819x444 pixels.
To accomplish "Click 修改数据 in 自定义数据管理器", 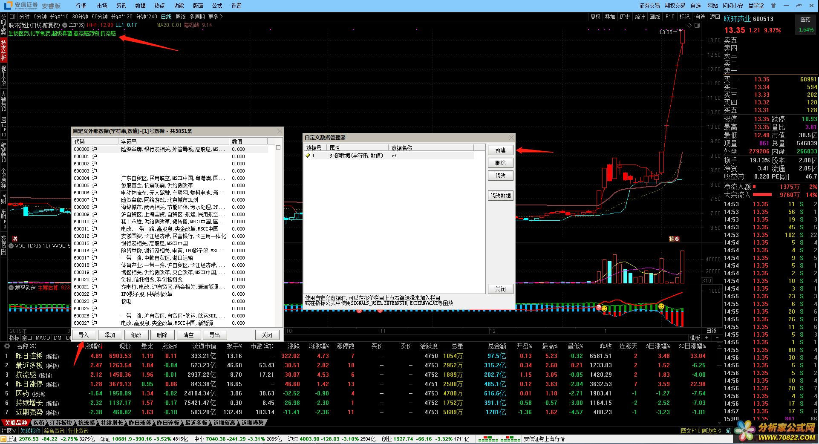I will tap(500, 196).
